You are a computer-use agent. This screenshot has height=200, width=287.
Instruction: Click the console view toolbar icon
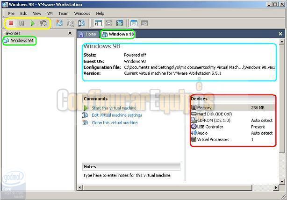[x=144, y=23]
